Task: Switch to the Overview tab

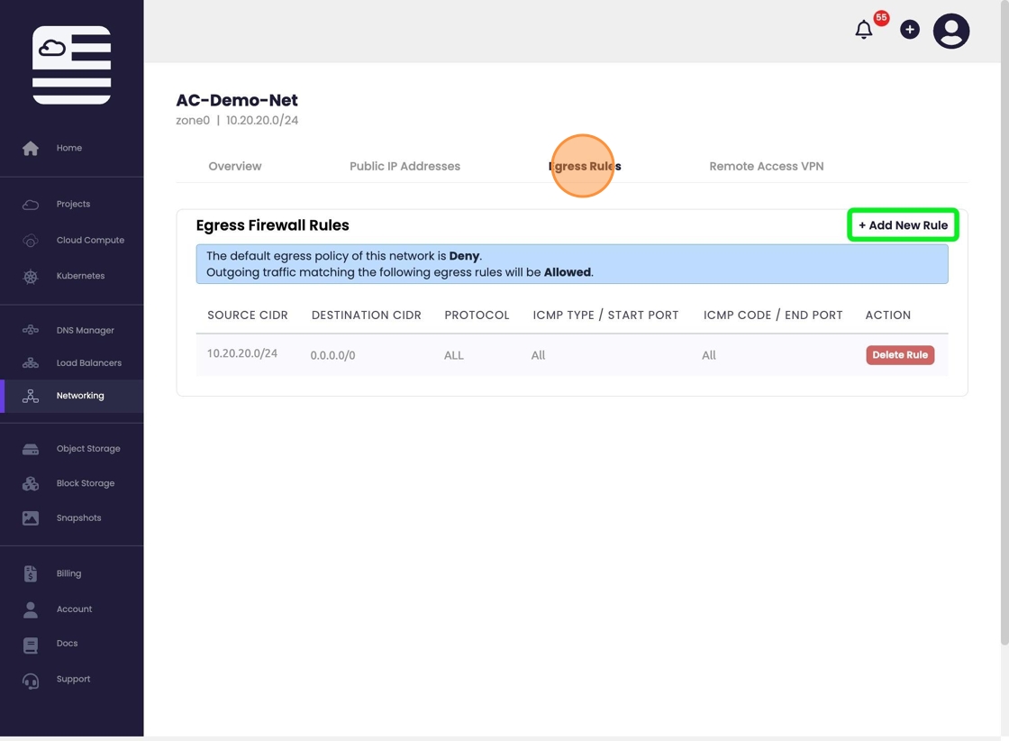Action: click(x=235, y=167)
